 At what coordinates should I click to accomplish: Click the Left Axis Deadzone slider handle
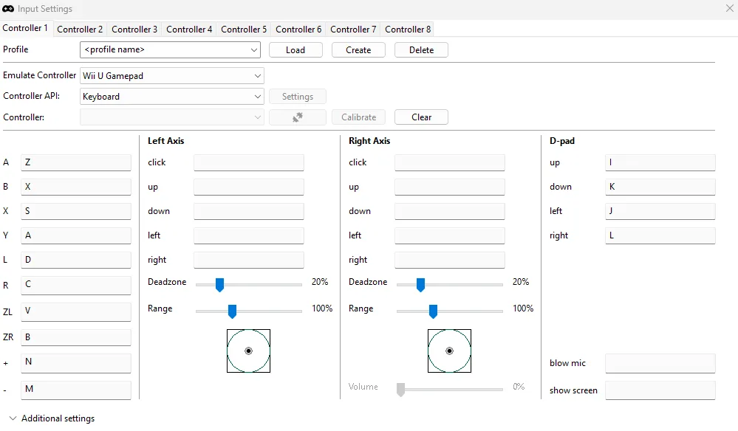219,285
